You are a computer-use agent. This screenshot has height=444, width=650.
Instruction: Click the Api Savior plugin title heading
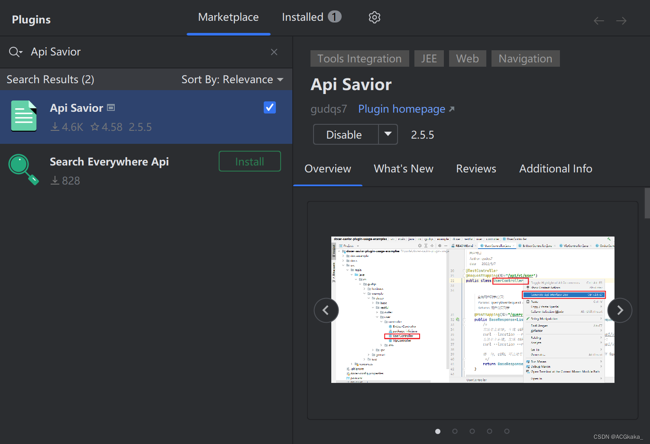[x=351, y=84]
